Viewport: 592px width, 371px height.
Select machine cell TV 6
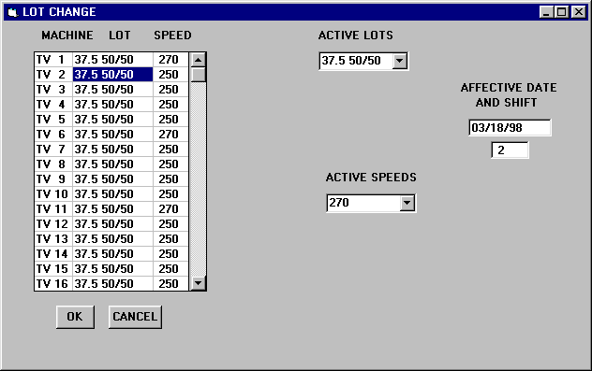tap(53, 135)
